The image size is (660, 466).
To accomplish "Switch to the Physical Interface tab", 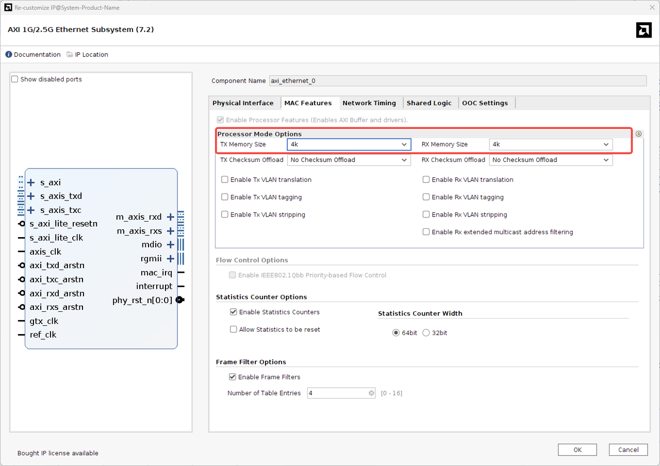I will [243, 103].
